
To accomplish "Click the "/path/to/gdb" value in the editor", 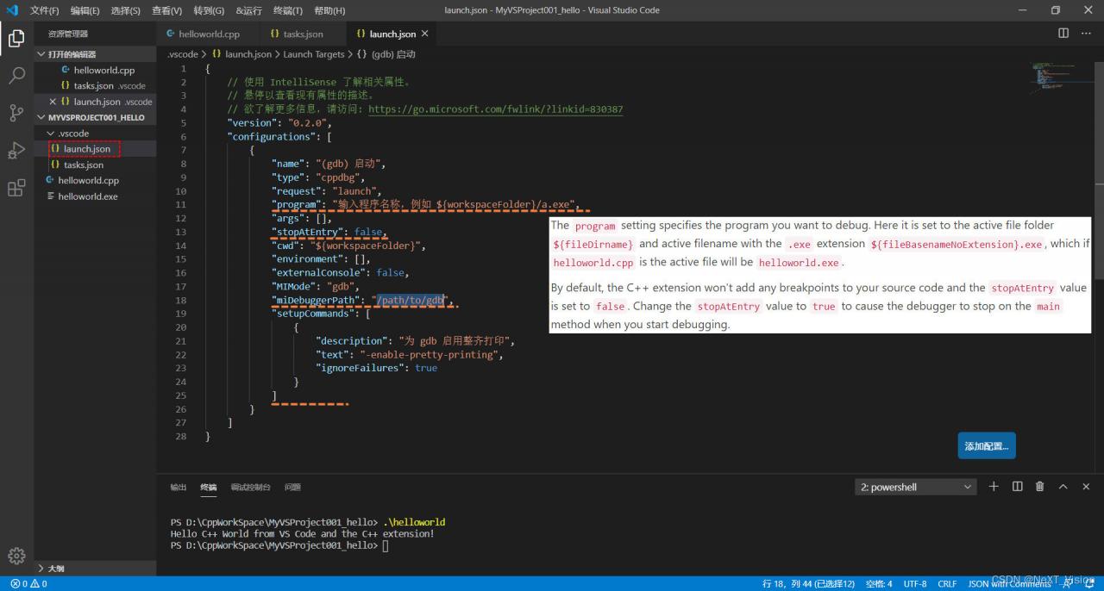I will tap(411, 300).
